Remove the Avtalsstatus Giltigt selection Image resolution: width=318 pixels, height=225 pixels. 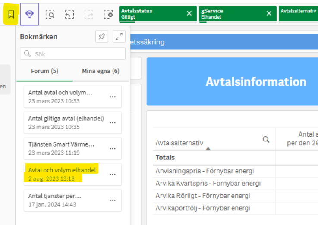click(x=189, y=13)
